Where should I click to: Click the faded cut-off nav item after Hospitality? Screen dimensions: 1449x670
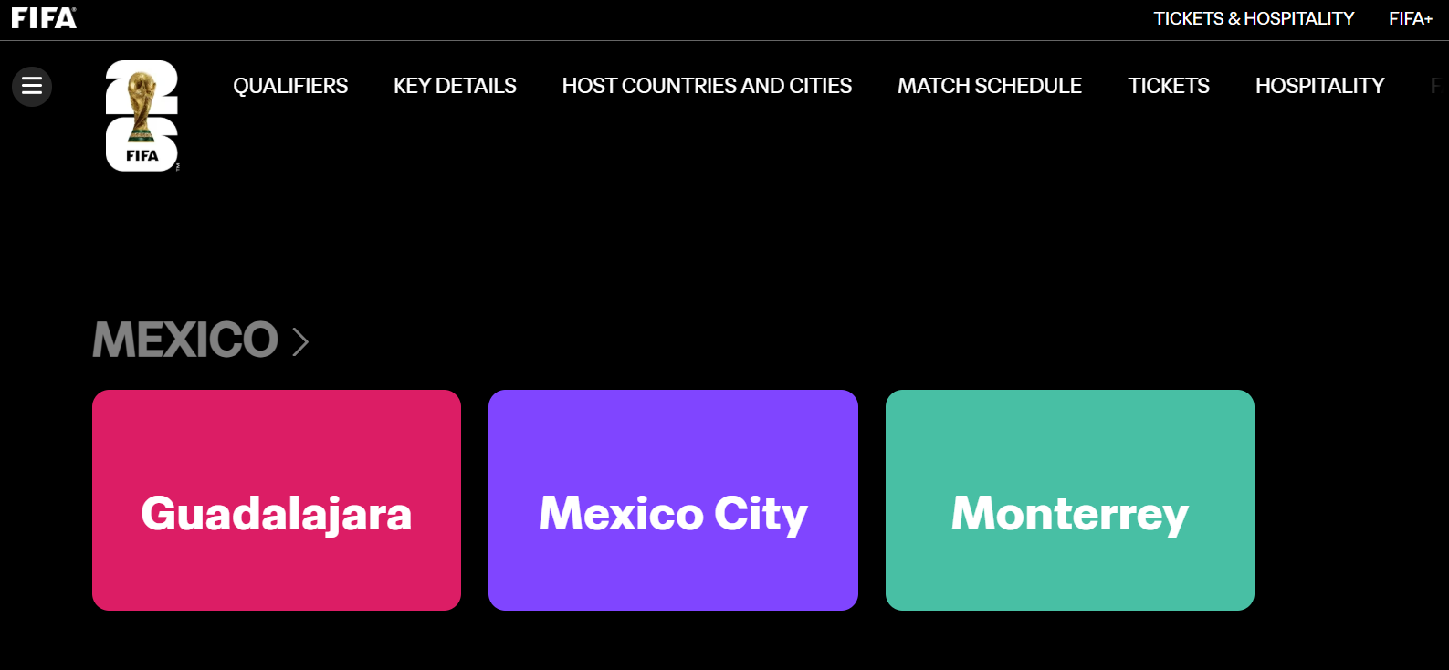(1436, 86)
